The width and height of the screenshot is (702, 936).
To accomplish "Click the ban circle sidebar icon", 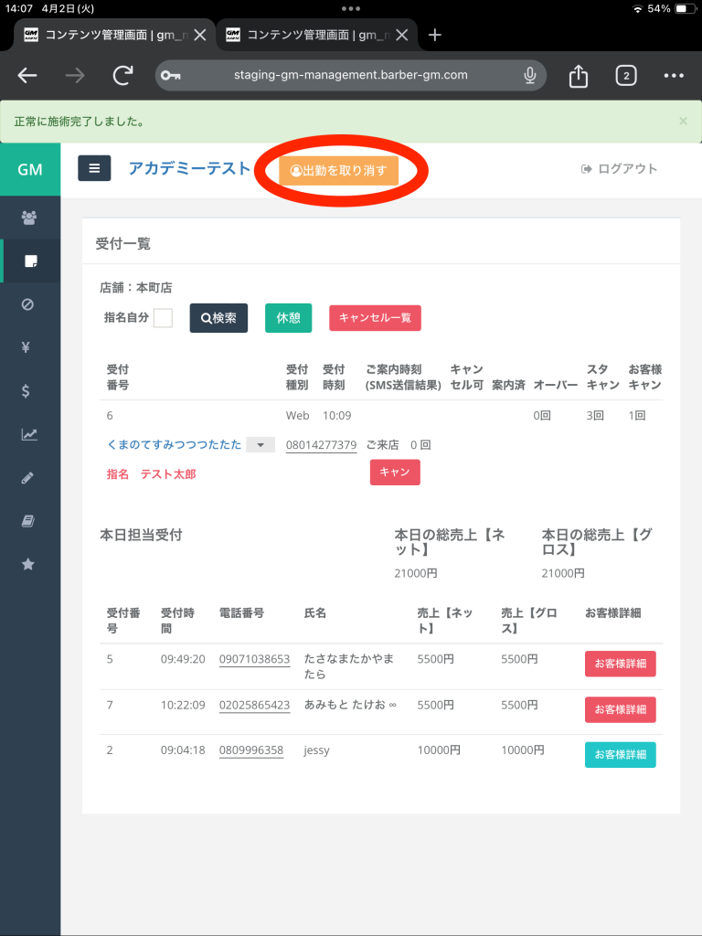I will 28,304.
